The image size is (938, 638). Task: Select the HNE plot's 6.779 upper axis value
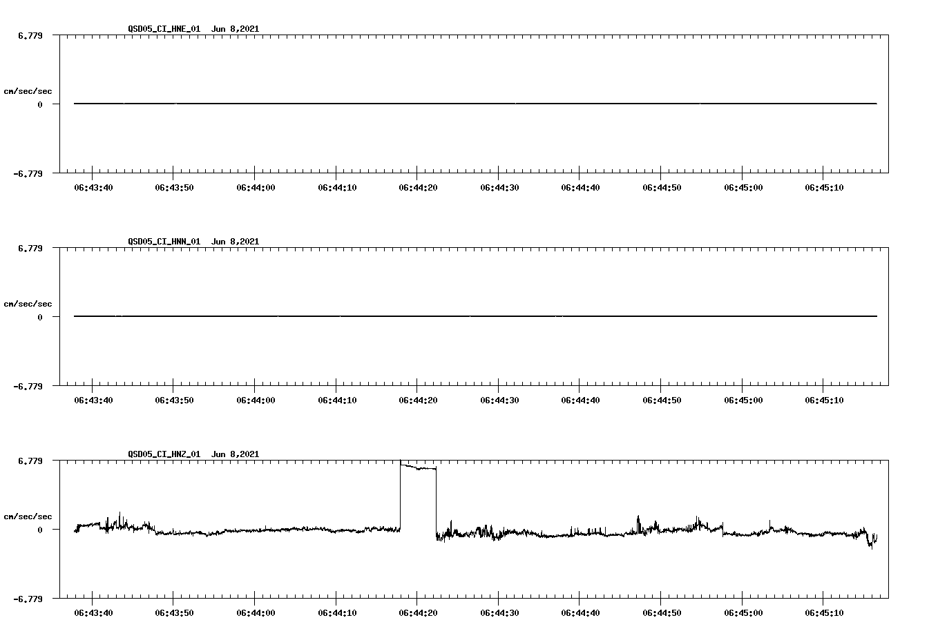point(30,35)
